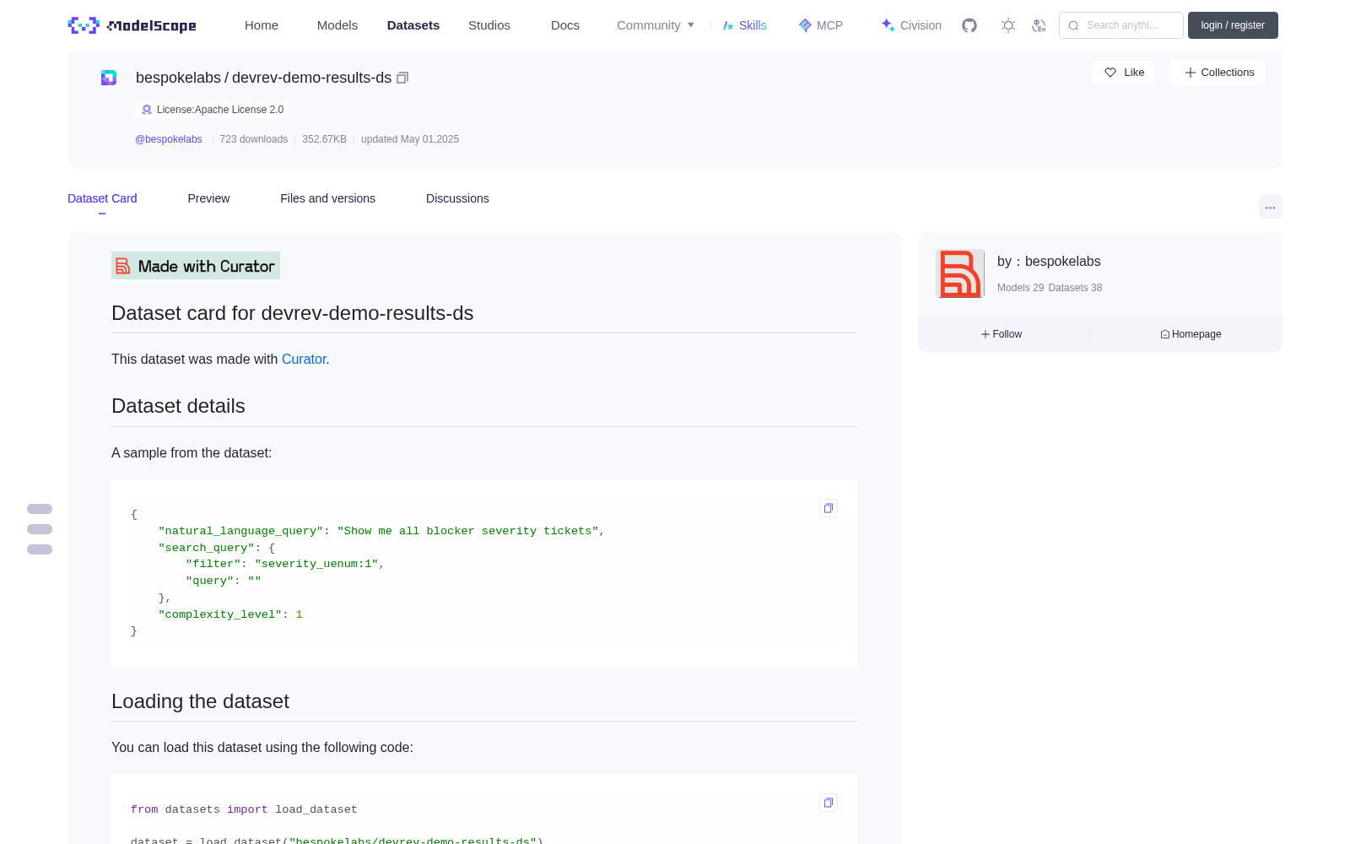Follow the Curator hyperlink
This screenshot has height=844, width=1350.
click(304, 359)
